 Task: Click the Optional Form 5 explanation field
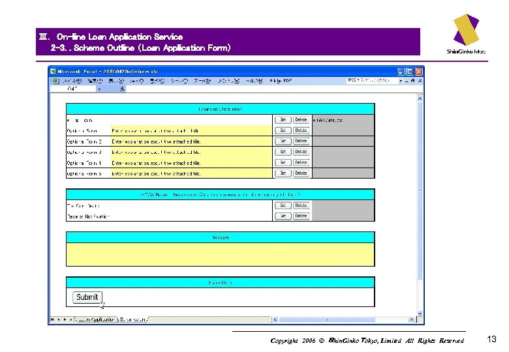pyautogui.click(x=191, y=173)
